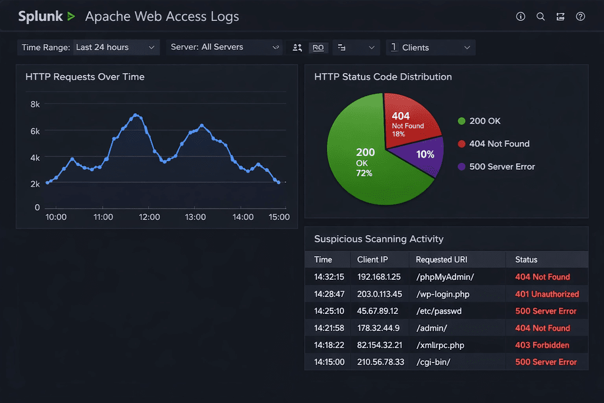Sort table by Client IP column header
Screen dimensions: 604x403
372,260
